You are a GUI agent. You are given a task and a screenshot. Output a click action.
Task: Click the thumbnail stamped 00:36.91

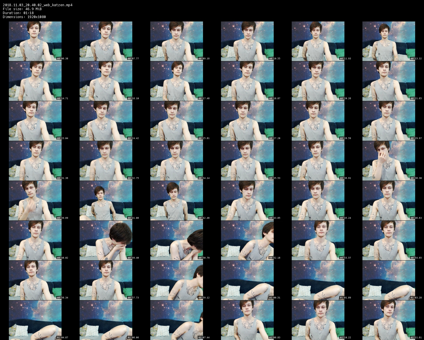click(x=318, y=161)
